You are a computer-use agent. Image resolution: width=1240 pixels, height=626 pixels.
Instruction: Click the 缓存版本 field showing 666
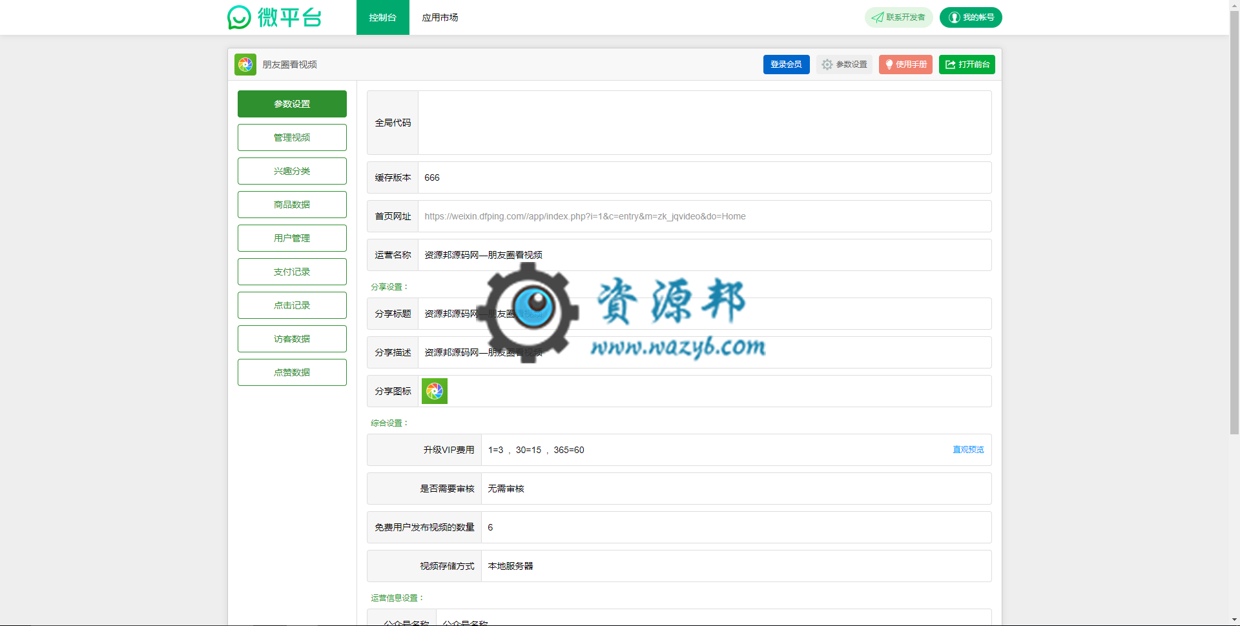coord(705,177)
